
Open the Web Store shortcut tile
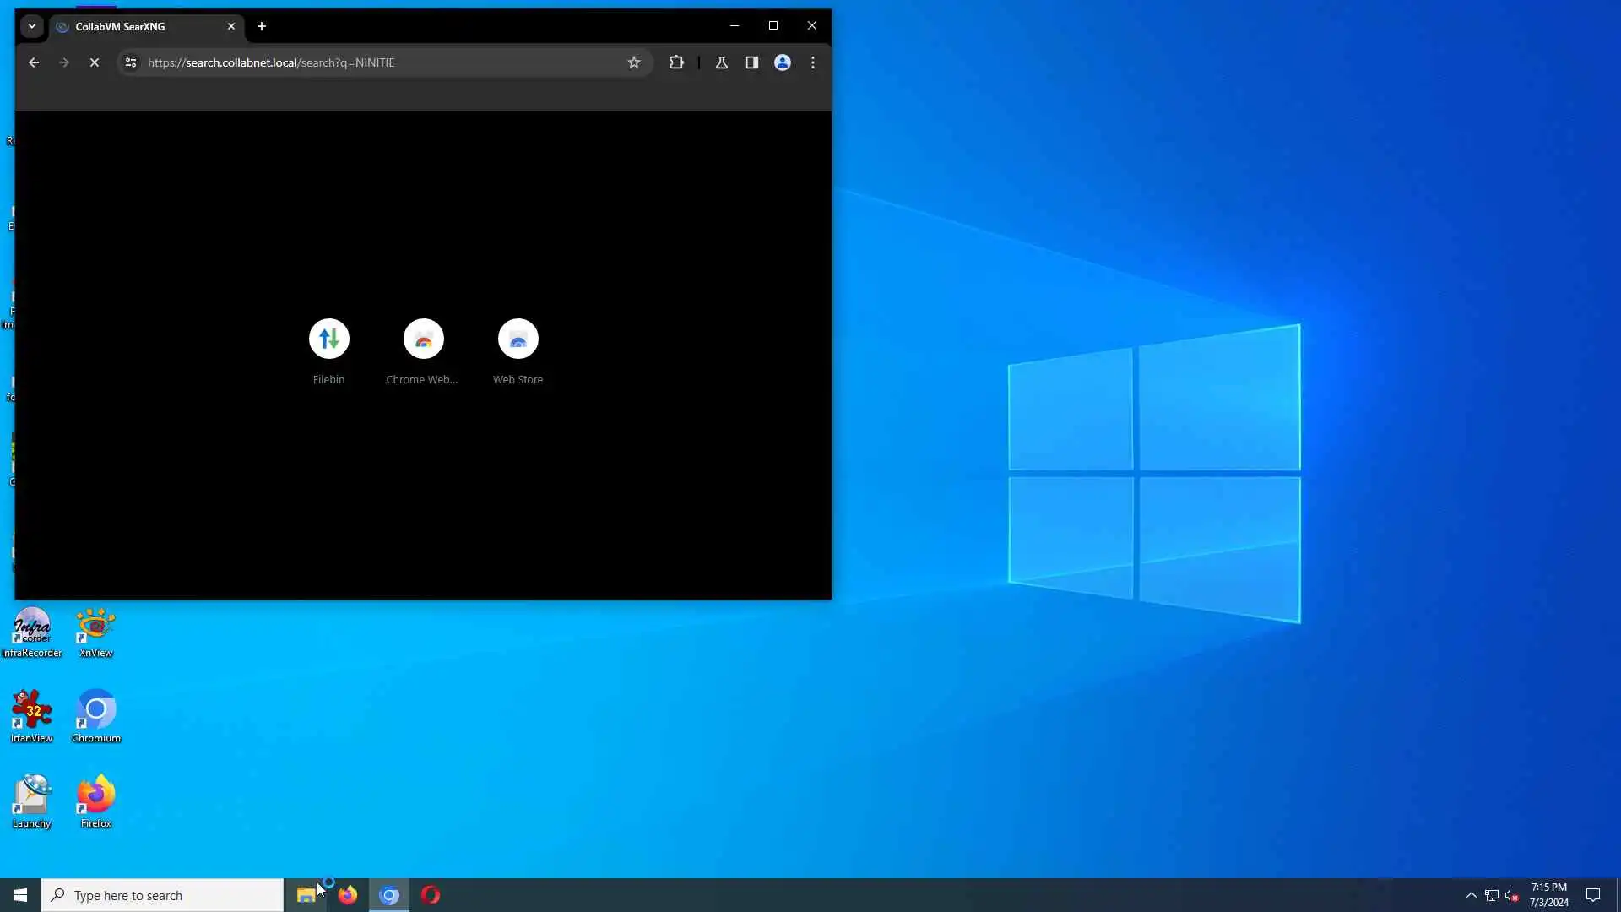coord(518,339)
